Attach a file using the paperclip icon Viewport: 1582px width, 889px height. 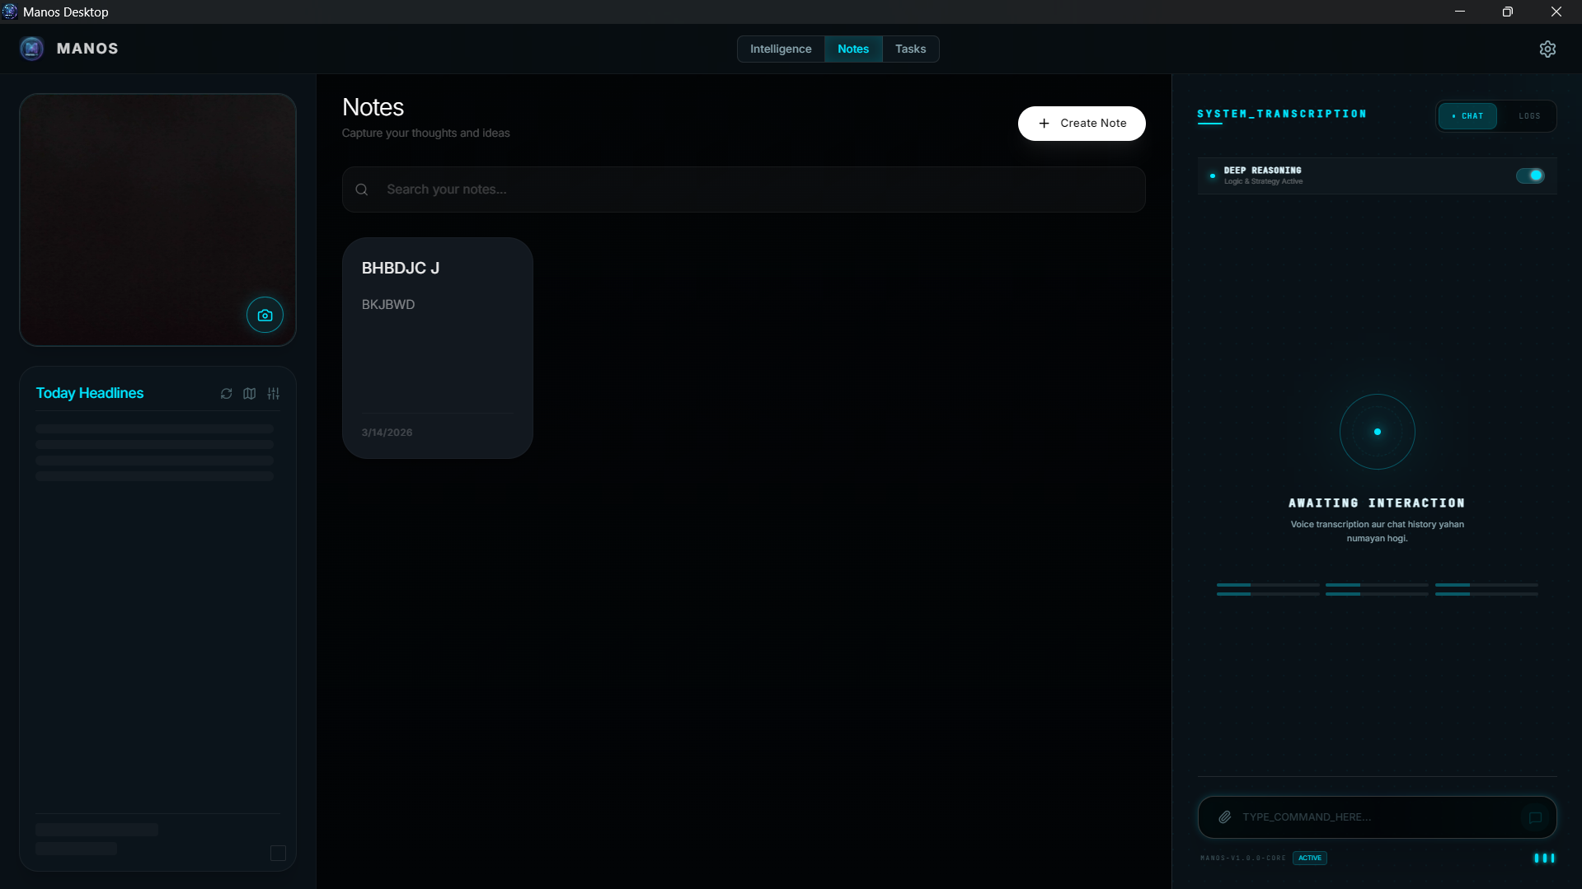coord(1225,816)
